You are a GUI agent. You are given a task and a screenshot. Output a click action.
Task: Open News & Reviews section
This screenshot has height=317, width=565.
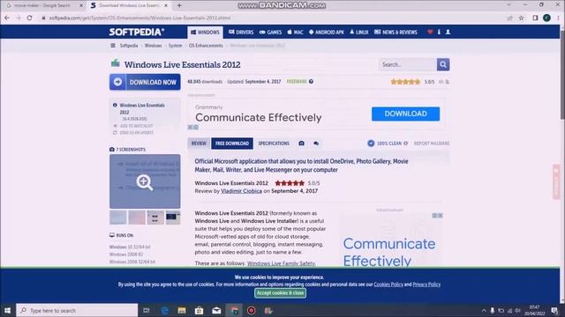coord(395,33)
